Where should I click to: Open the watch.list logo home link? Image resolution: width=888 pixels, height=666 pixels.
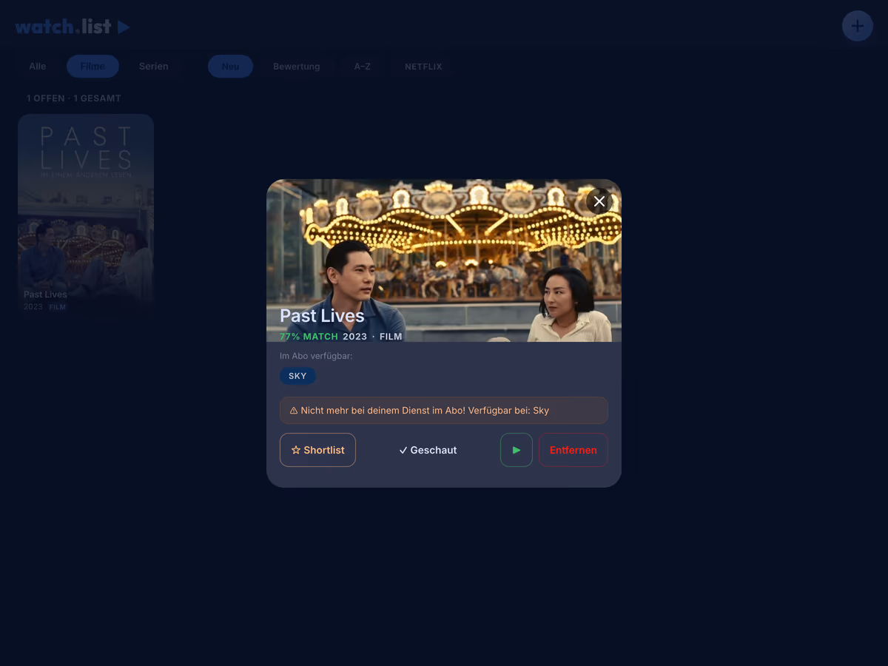point(73,27)
